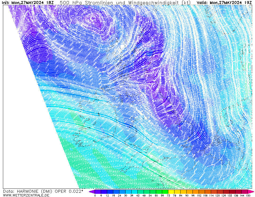Click the '0' scale value under the color bar
The height and width of the screenshot is (197, 255).
(x=95, y=195)
